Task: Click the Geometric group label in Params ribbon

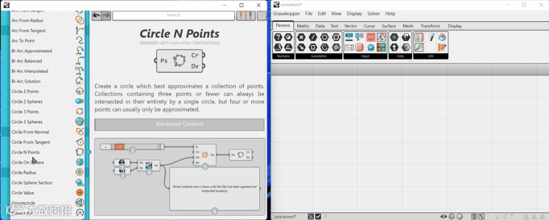Action: click(x=319, y=56)
